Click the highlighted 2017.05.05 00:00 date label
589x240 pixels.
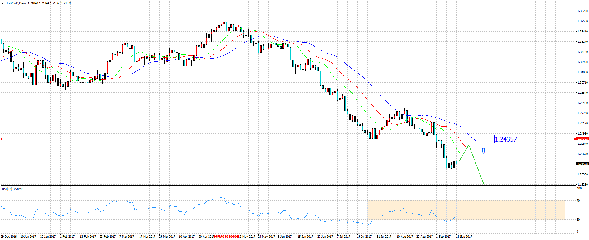click(226, 237)
